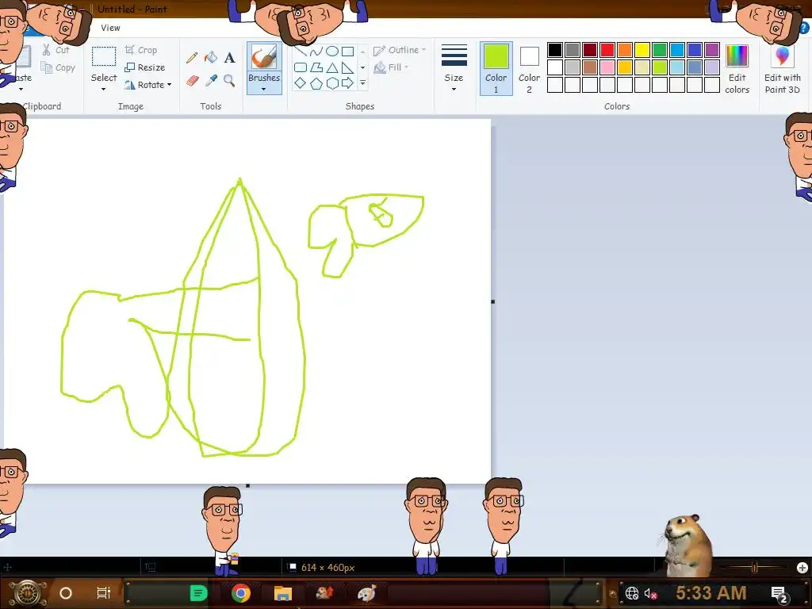Crop the image
Viewport: 812px width, 609px height.
click(x=141, y=50)
